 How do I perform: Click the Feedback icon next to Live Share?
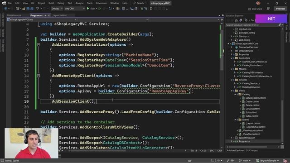pos(268,9)
